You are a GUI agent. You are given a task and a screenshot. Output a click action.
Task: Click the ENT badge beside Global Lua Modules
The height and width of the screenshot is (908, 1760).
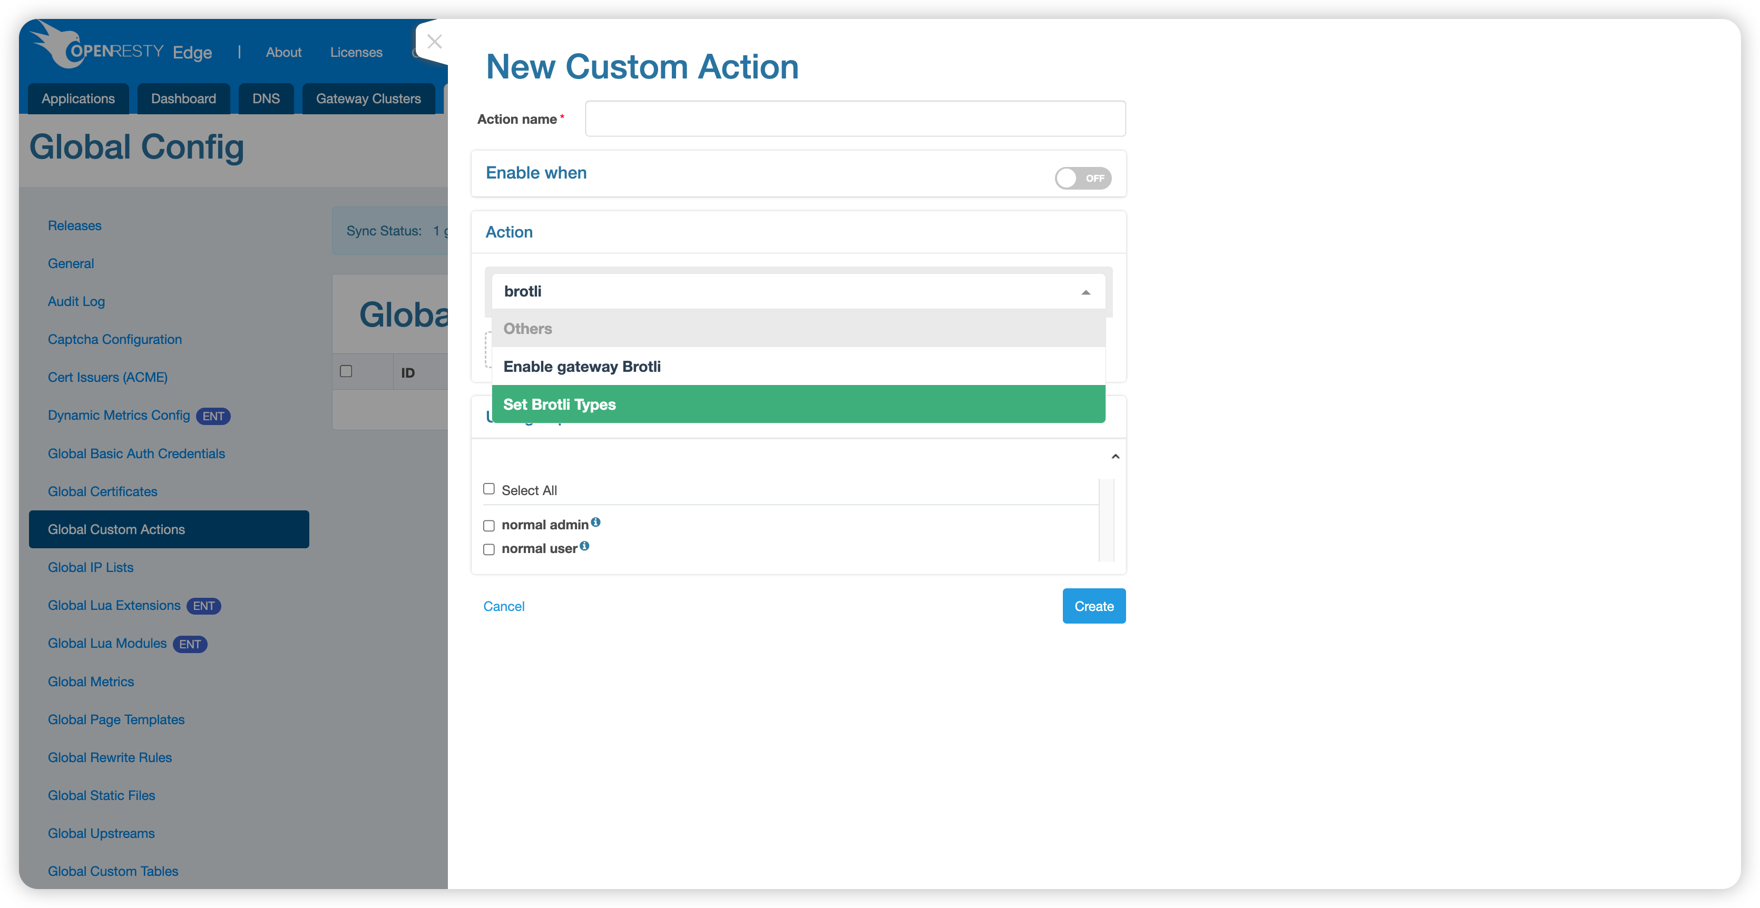click(190, 644)
